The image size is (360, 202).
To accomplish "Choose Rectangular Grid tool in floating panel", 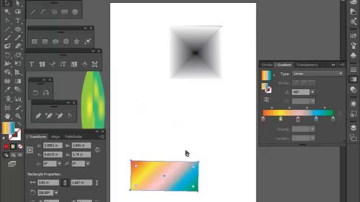I will tap(65, 12).
